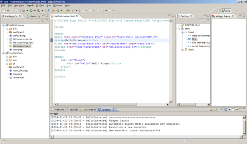The height and width of the screenshot is (144, 247).
Task: Collapse the LiveTalkback project node
Action: [x=3, y=53]
